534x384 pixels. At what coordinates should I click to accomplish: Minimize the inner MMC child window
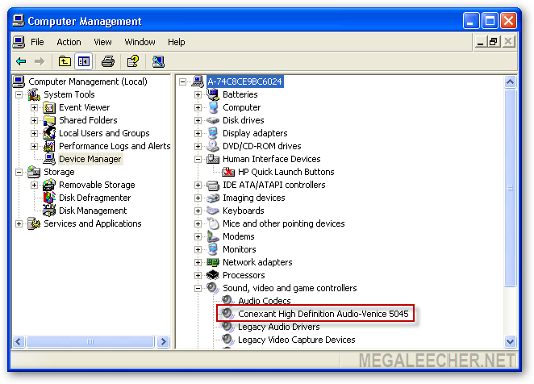[x=481, y=42]
